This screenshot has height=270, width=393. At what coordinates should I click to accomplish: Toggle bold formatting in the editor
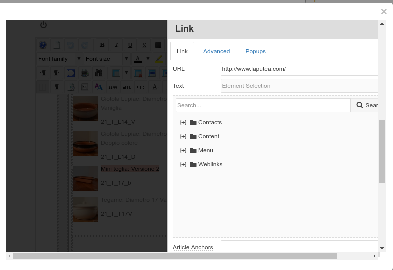pyautogui.click(x=102, y=45)
